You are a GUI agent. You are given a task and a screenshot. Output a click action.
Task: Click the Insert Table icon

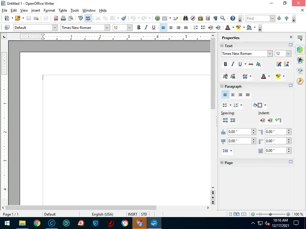pyautogui.click(x=165, y=18)
